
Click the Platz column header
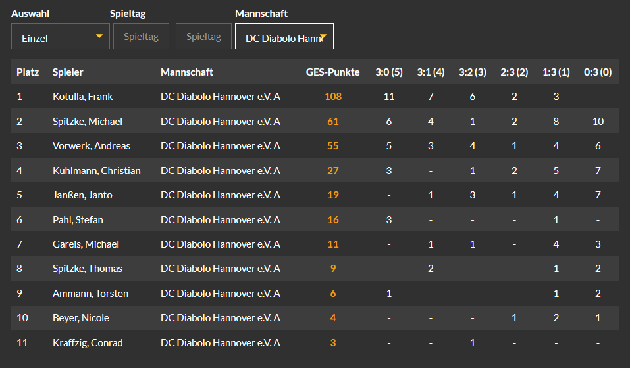point(28,72)
